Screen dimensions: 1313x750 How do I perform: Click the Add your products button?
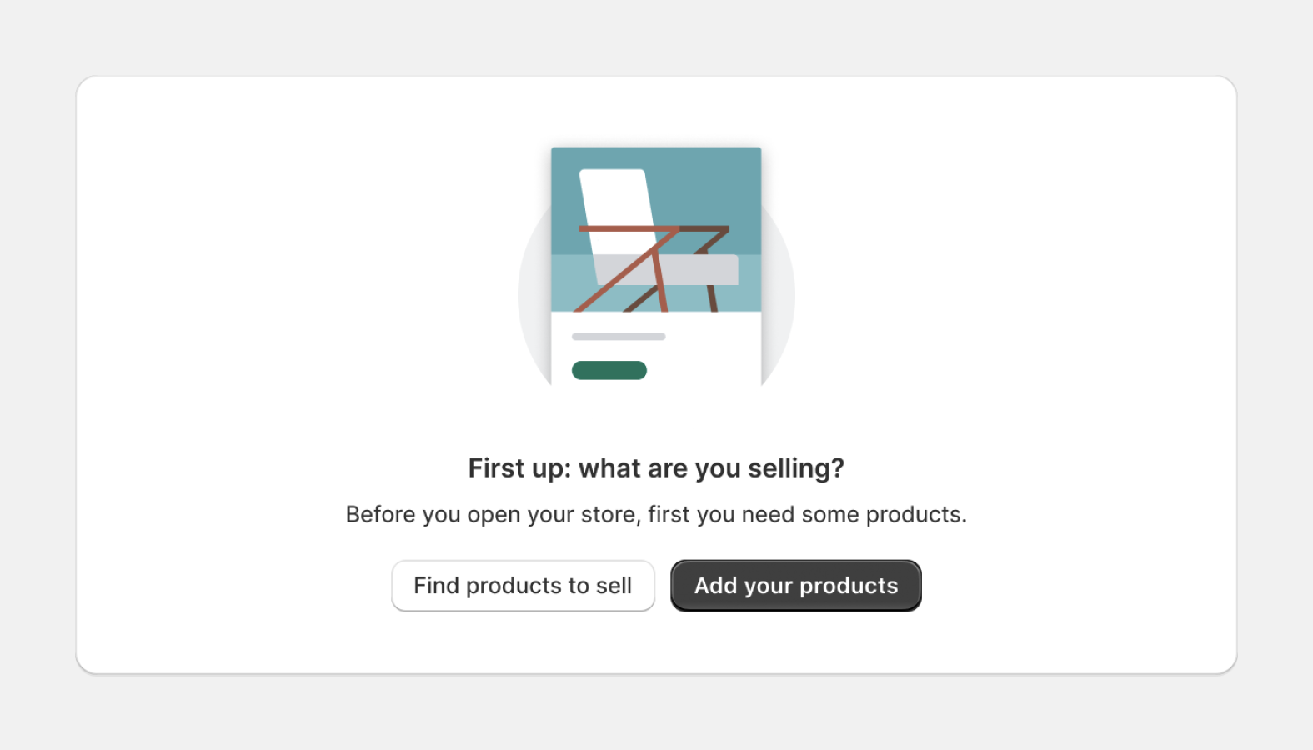coord(795,586)
